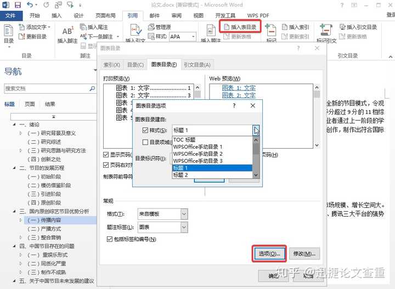The height and width of the screenshot is (289, 395).
Task: Open navigation pane options dropdown arrow
Action: pyautogui.click(x=95, y=70)
